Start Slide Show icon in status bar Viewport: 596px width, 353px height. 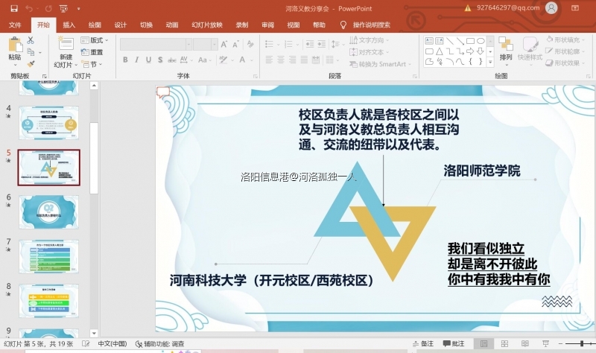point(545,343)
